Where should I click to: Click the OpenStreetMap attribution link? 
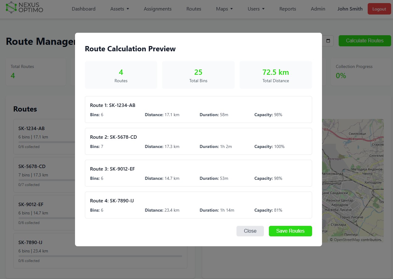coord(347,240)
